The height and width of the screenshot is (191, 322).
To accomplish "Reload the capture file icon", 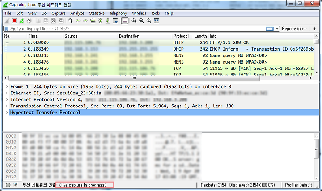I will pos(61,21).
